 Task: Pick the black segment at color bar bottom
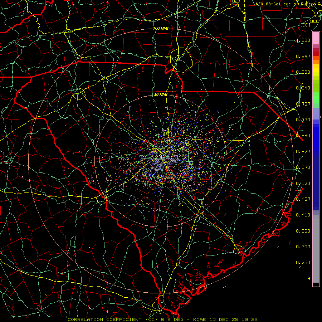316,284
